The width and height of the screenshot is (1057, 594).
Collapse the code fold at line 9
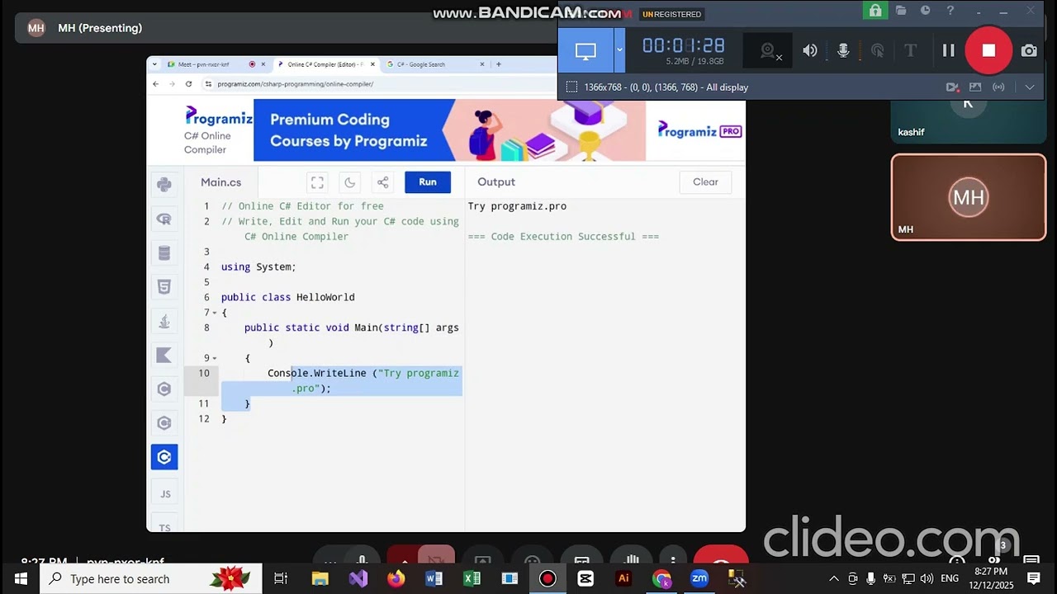[215, 358]
